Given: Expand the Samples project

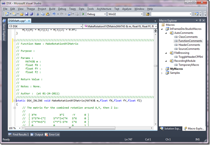Looking at the screenshot, I should [162, 73].
